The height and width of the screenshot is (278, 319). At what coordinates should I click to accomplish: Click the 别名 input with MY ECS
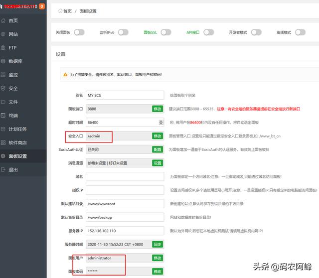(125, 95)
